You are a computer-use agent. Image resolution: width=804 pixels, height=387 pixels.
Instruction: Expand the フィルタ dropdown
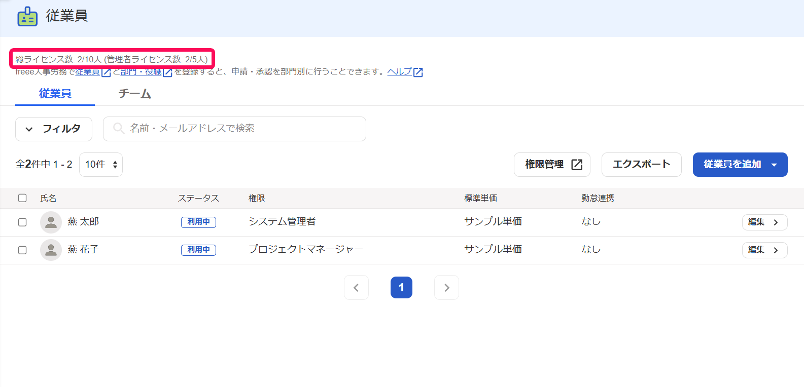[x=54, y=129]
